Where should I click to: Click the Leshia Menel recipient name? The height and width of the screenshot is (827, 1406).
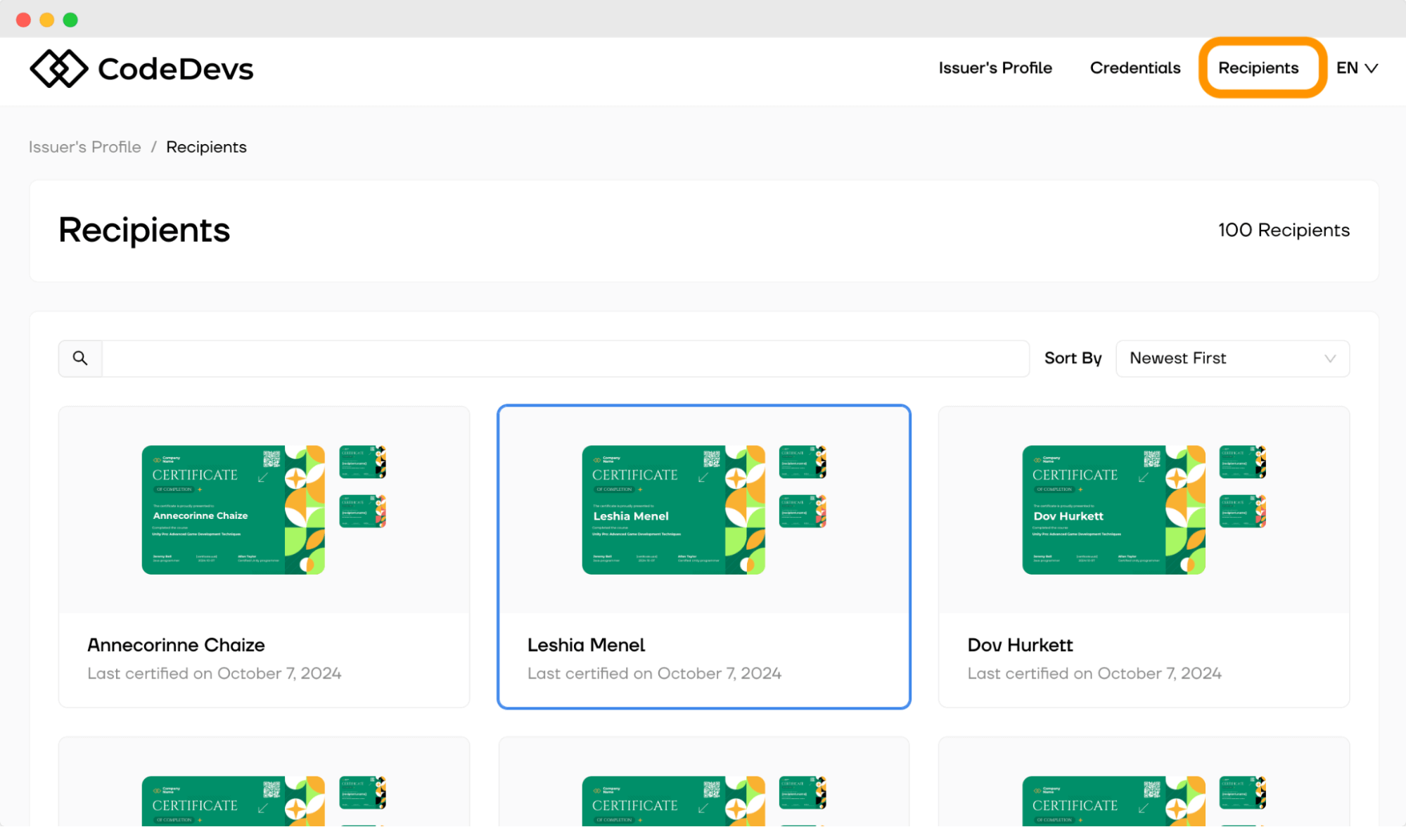[x=586, y=645]
